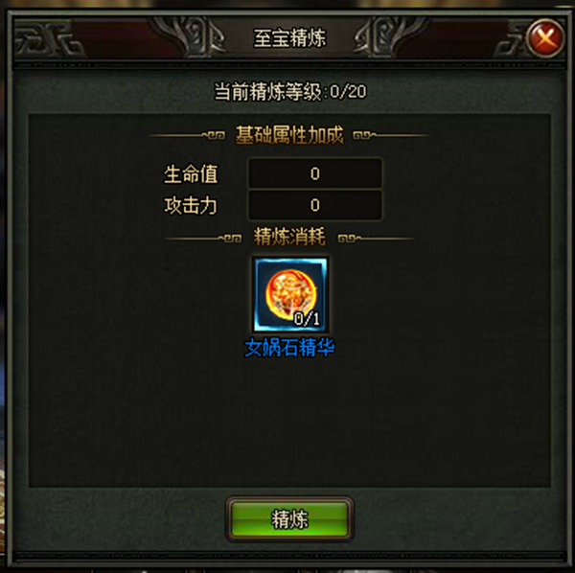
Task: Open the blue 女娲石精华 item name link
Action: point(289,348)
